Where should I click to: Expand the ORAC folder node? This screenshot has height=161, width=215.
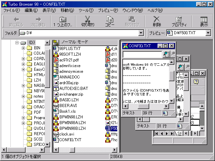[23, 107]
